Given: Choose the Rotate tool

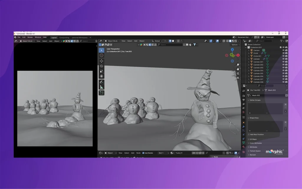Looking at the screenshot, I should (x=101, y=66).
